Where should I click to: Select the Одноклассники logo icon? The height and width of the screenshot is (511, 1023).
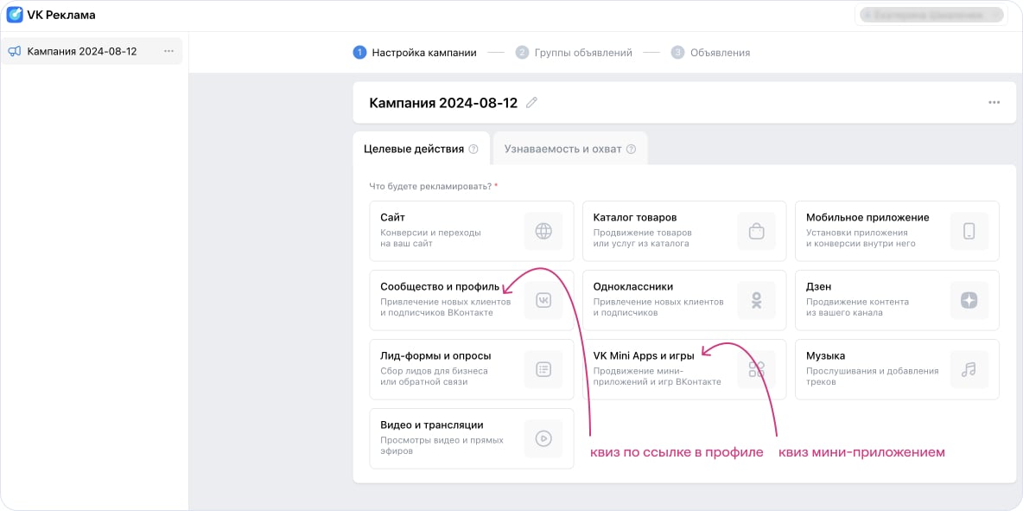tap(756, 300)
